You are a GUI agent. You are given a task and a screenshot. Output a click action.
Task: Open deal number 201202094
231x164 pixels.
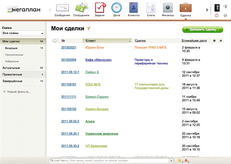69,60
